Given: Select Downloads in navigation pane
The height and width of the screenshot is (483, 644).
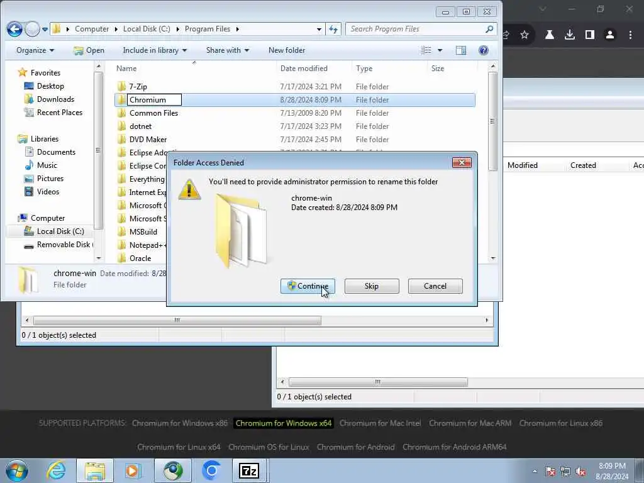Looking at the screenshot, I should 55,99.
